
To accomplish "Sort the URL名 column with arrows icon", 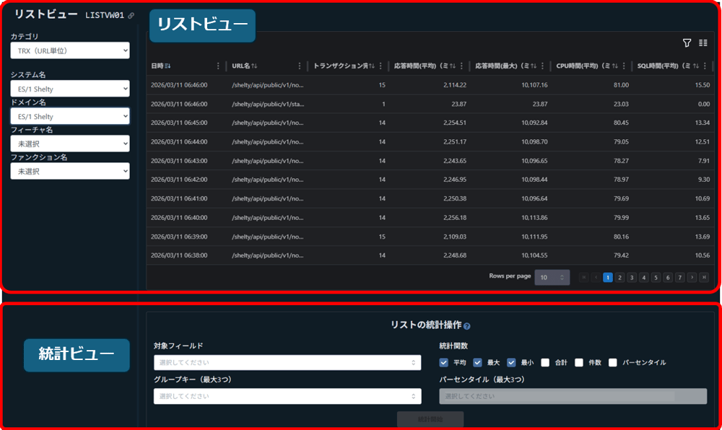I will click(254, 66).
